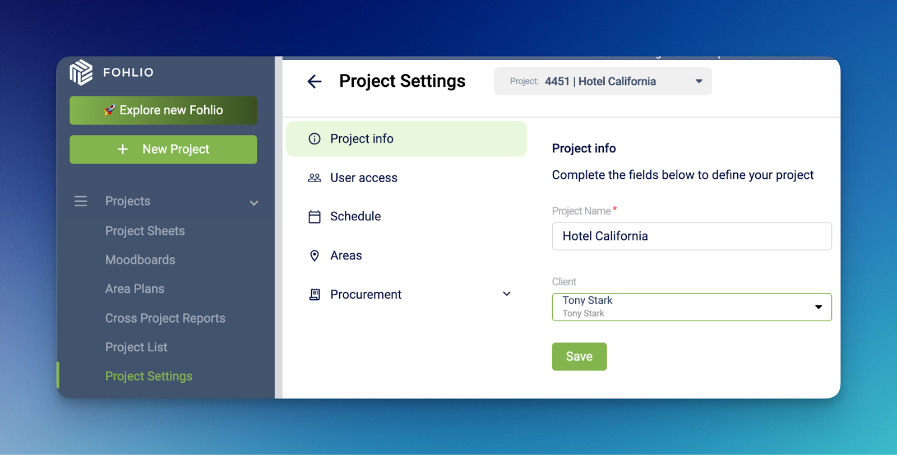Open Area Plans in the sidebar
897x455 pixels.
(x=135, y=289)
